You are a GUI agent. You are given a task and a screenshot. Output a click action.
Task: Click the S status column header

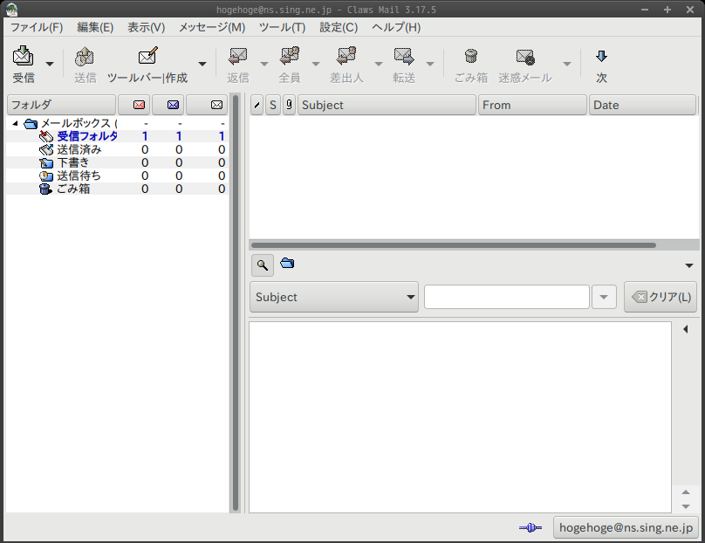coord(273,105)
